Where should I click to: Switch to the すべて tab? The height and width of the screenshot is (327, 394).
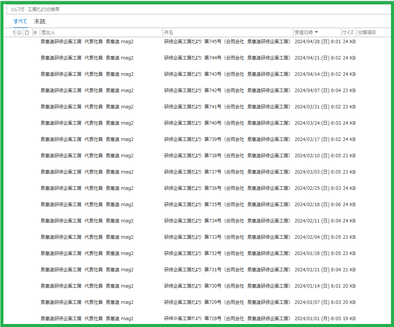(20, 21)
